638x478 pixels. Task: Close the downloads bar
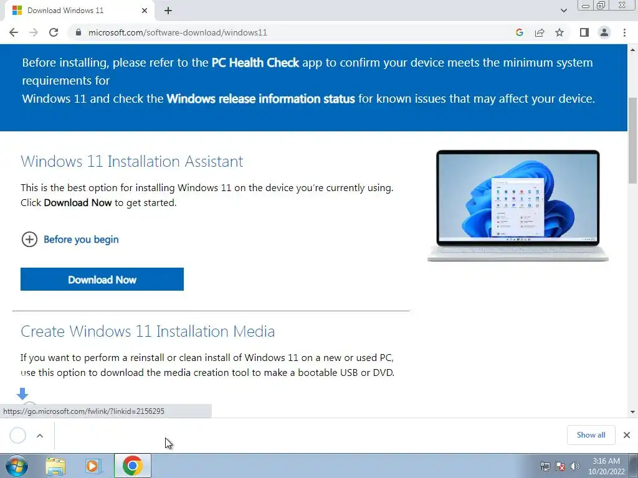pyautogui.click(x=627, y=435)
